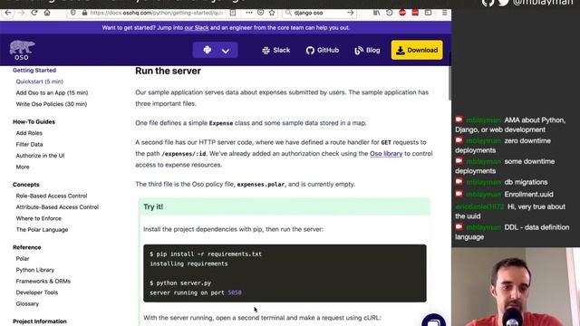Follow the 'Oso library' link

386,153
